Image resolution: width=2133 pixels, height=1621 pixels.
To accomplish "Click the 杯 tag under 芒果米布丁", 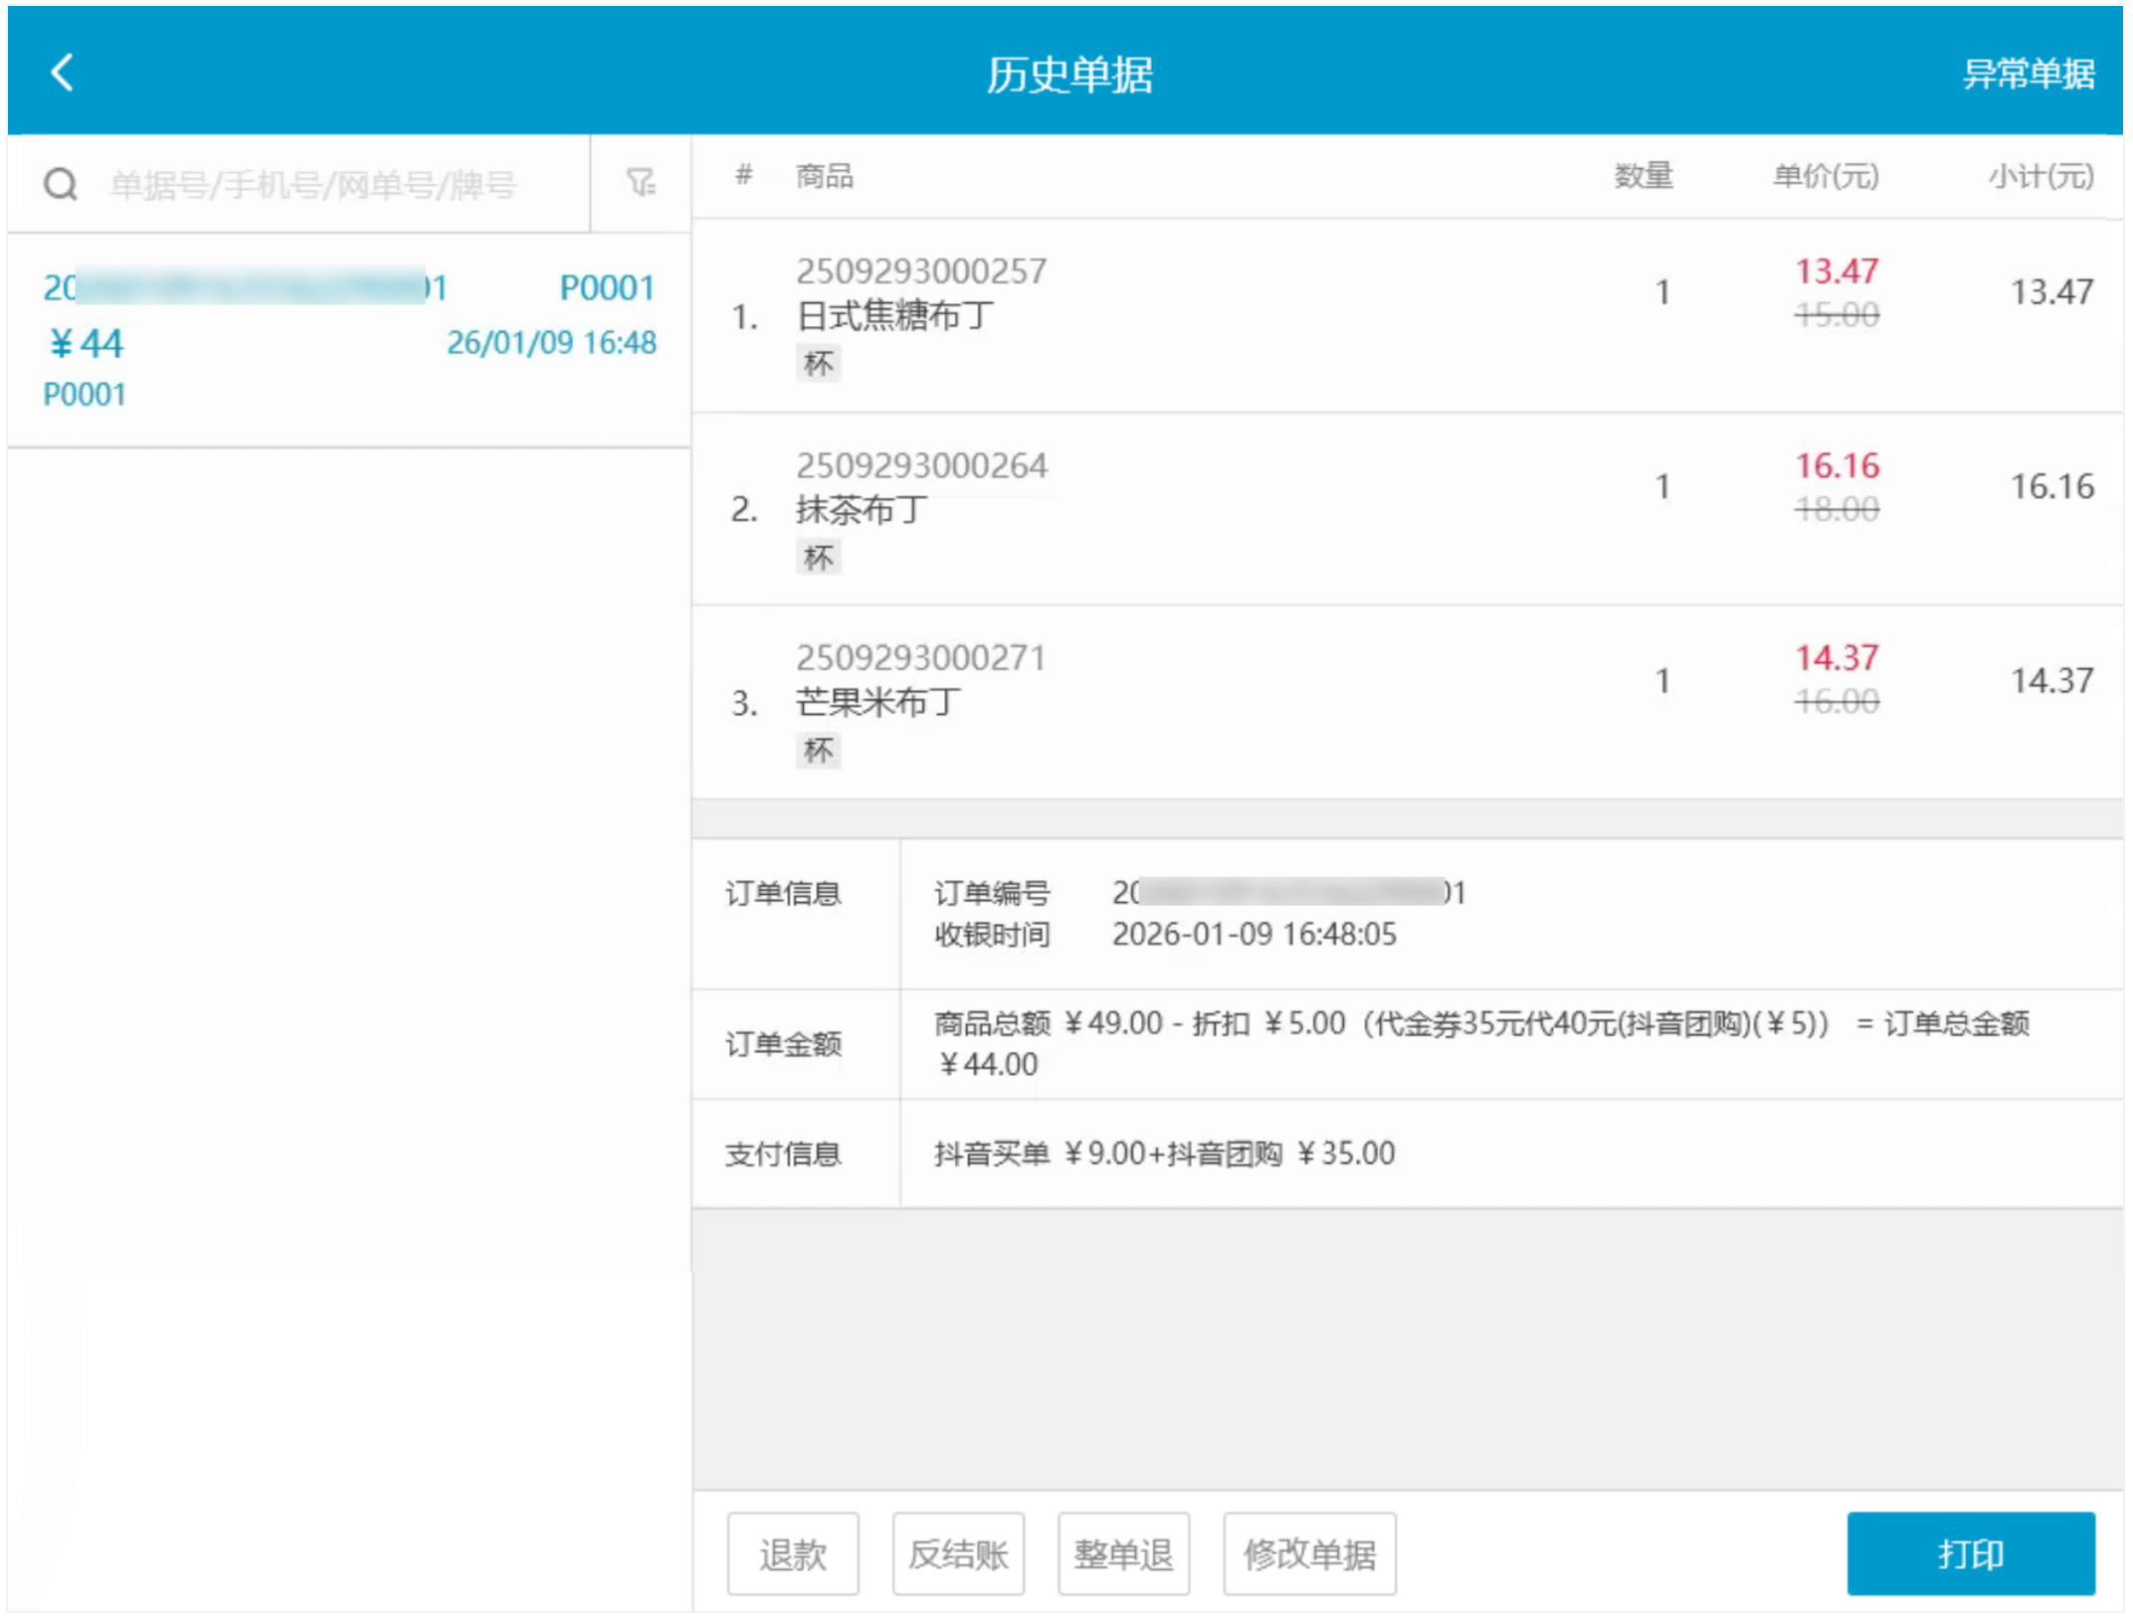I will [818, 750].
